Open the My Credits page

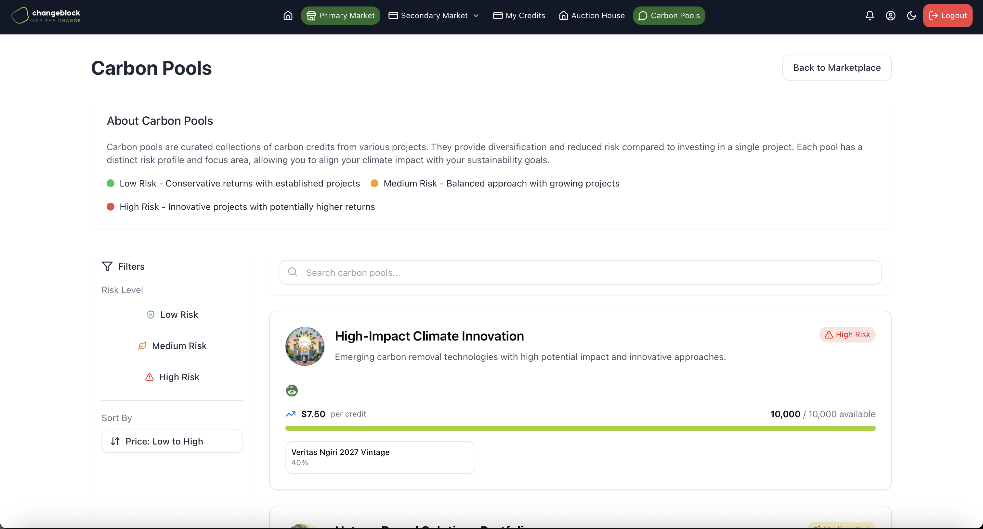point(519,16)
